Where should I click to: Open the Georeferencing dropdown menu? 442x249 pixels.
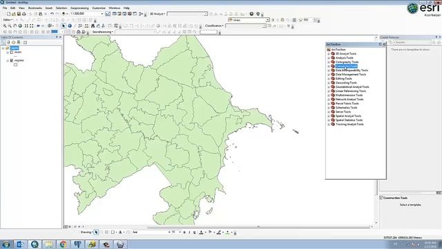pos(103,32)
